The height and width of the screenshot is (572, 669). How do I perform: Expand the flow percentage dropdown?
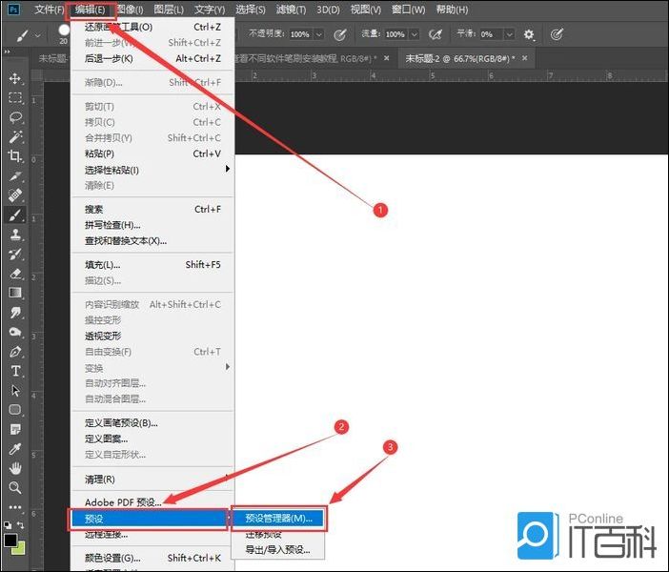[x=414, y=34]
